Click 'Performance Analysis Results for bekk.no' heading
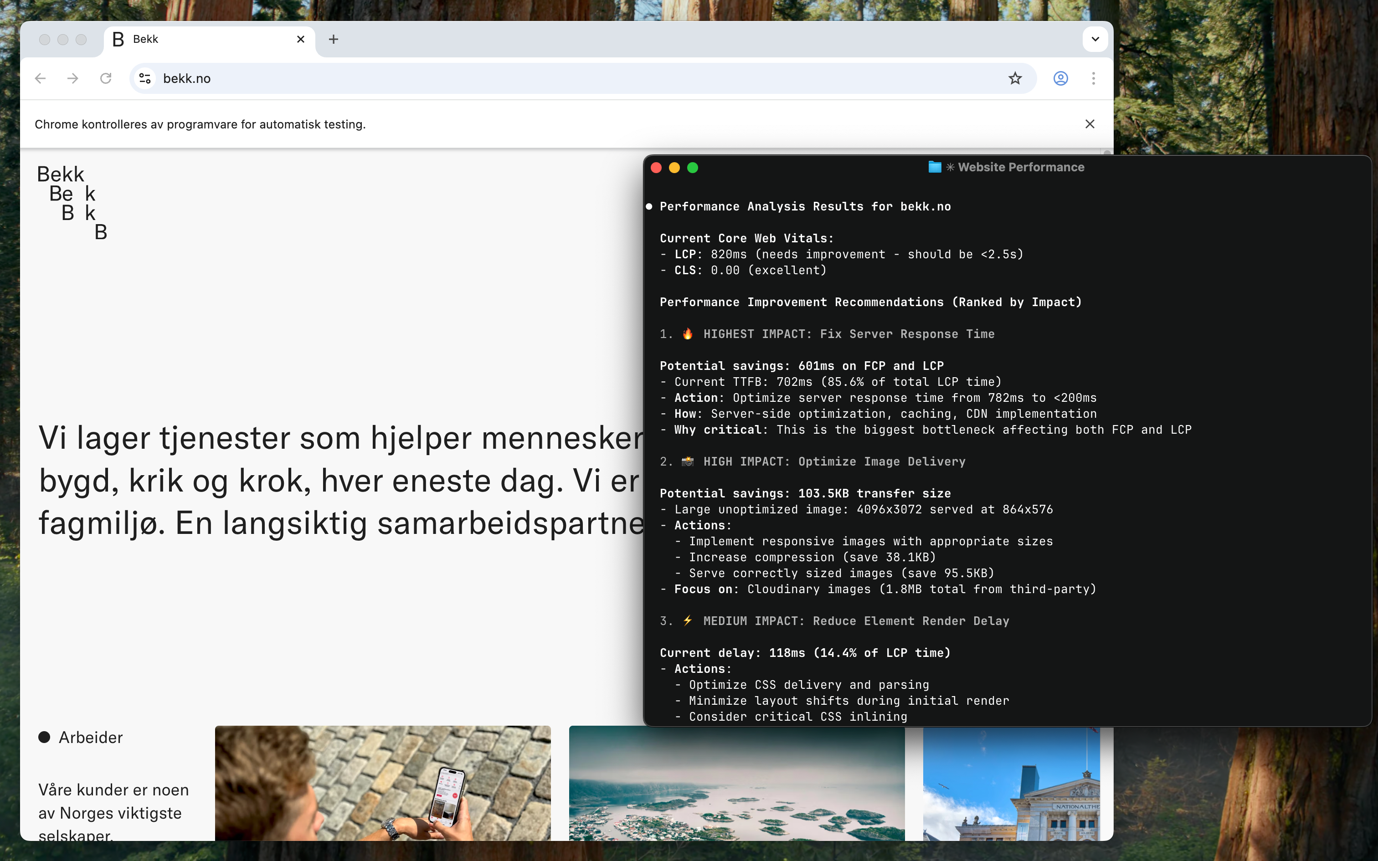The width and height of the screenshot is (1378, 861). coord(805,207)
